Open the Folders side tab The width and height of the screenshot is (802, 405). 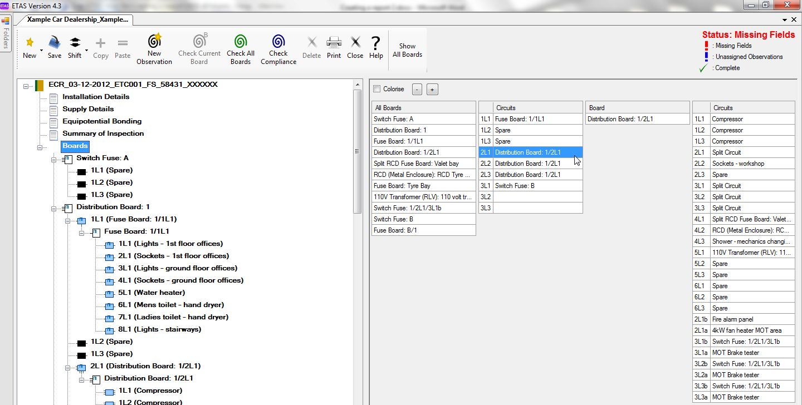click(6, 33)
